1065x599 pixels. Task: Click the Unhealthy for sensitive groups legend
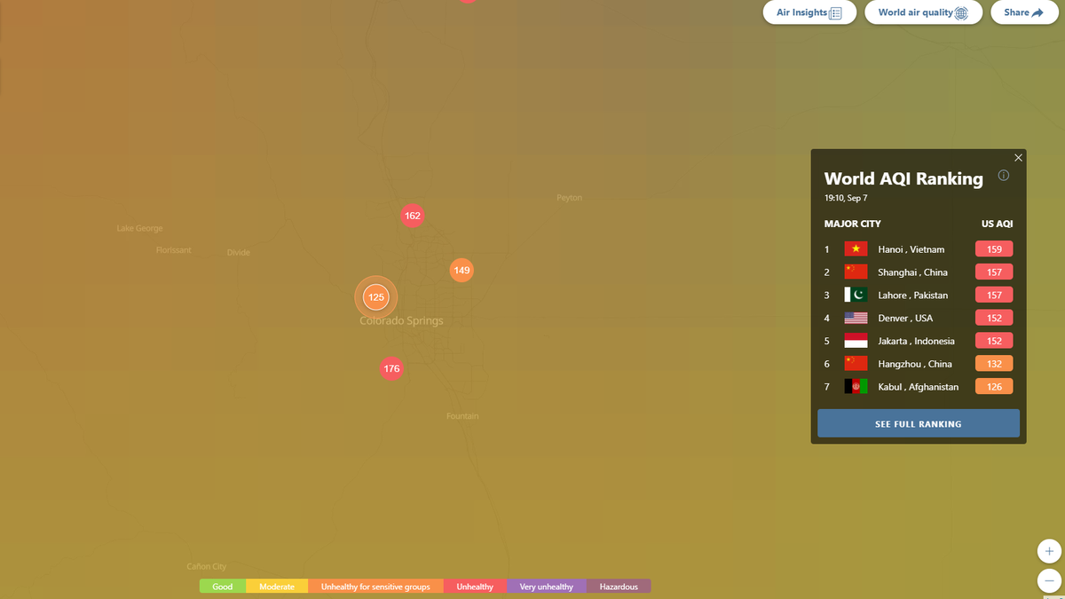pyautogui.click(x=375, y=587)
